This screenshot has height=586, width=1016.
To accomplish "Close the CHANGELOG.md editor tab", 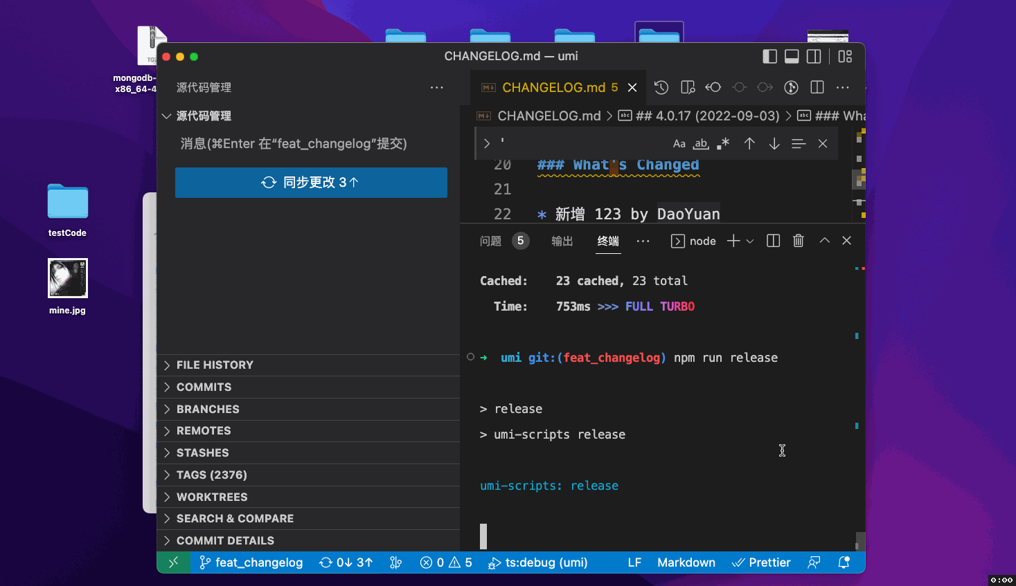I will (632, 87).
